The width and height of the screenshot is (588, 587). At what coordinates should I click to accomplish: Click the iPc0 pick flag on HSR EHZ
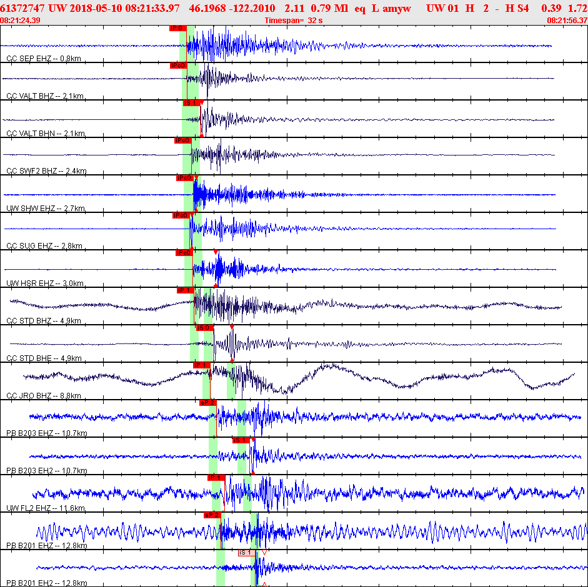[184, 253]
